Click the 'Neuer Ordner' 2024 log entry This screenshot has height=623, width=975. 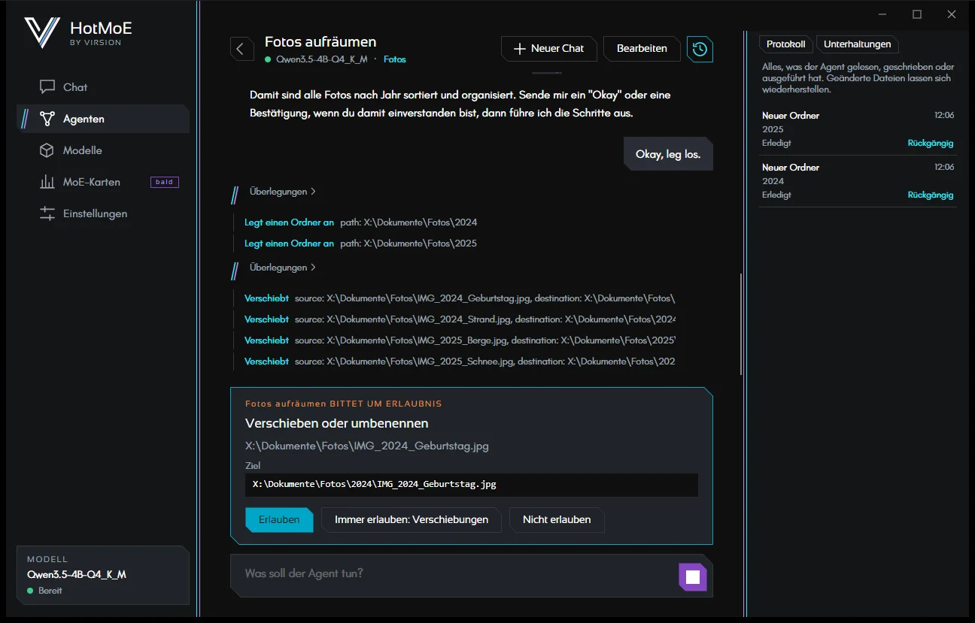[x=858, y=181]
